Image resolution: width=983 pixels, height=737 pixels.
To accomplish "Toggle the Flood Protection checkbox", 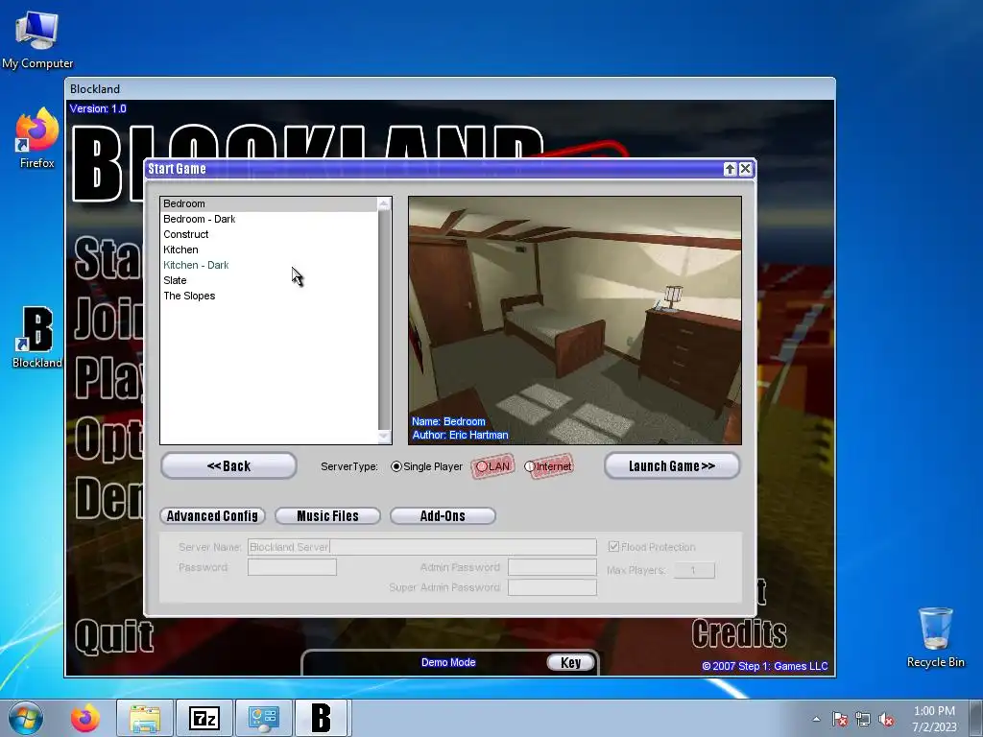I will coord(613,546).
